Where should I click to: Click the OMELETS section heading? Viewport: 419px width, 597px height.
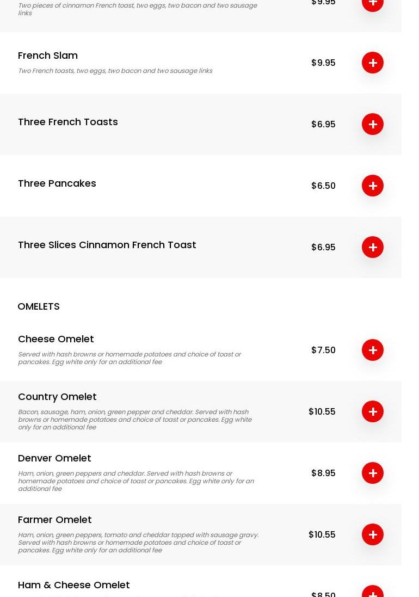(x=39, y=306)
